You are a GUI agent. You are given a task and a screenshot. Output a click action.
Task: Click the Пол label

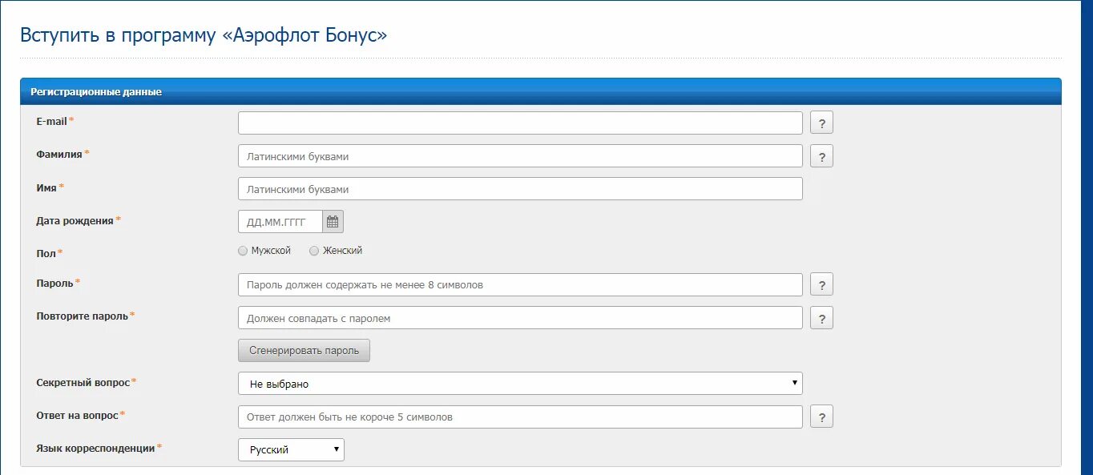coord(46,253)
